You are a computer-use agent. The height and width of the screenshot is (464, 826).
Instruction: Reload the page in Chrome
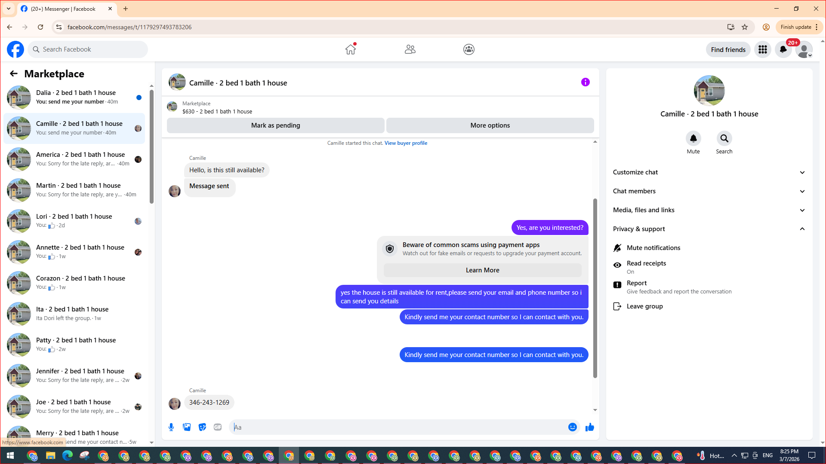pos(40,27)
